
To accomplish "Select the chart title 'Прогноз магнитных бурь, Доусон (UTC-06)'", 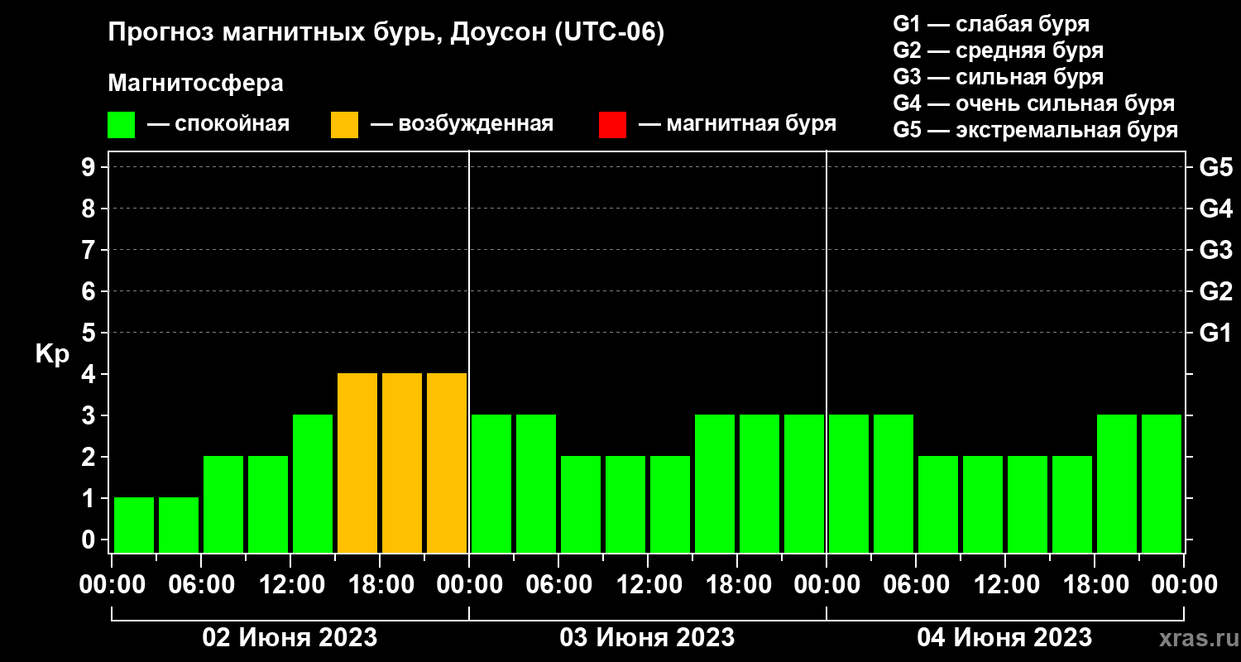I will click(x=386, y=34).
